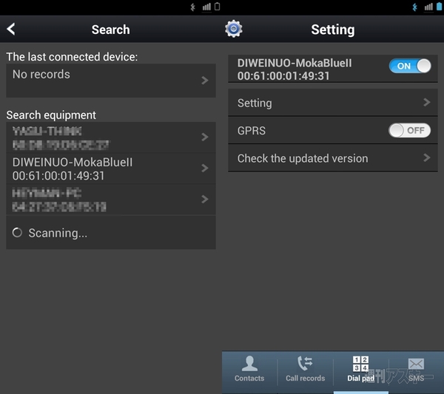The image size is (444, 394).
Task: Tap signal bars icon in left status bar
Action: point(206,7)
